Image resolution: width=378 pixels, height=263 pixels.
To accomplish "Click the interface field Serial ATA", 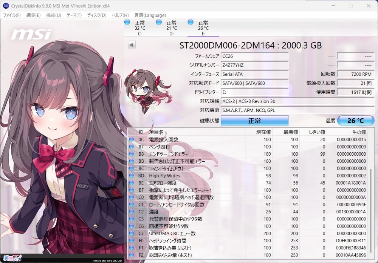I will click(254, 74).
